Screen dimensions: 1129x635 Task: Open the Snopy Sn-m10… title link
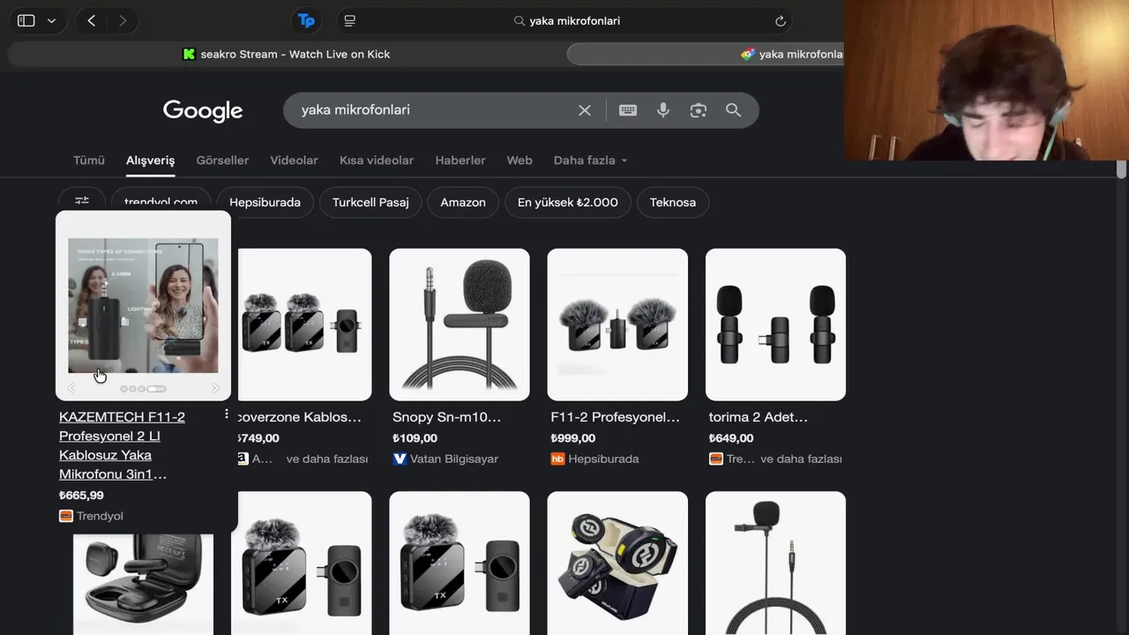coord(446,417)
